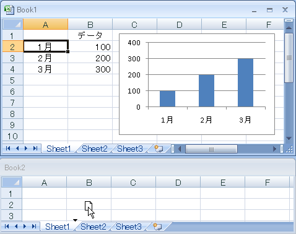Image resolution: width=296 pixels, height=234 pixels.
Task: Go to last sheet in Book2
Action: click(x=34, y=227)
